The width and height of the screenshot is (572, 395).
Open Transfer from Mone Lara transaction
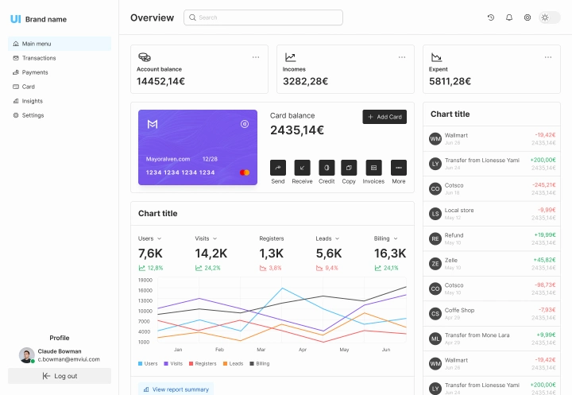[x=492, y=339]
